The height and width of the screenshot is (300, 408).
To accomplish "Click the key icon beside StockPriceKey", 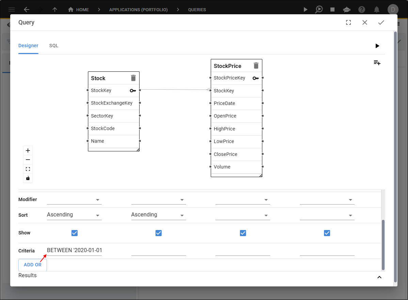I will click(x=256, y=78).
